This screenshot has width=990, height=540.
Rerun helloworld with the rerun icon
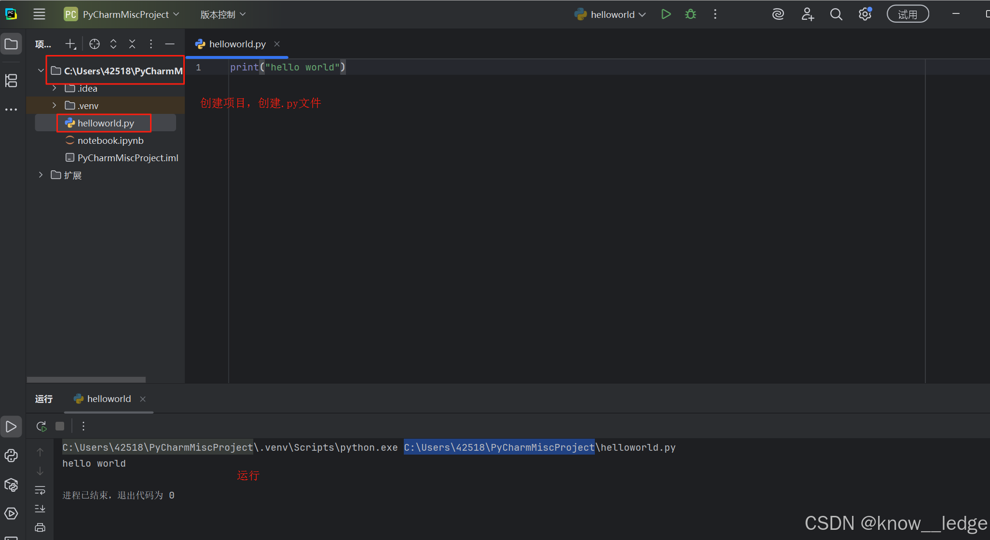coord(41,427)
